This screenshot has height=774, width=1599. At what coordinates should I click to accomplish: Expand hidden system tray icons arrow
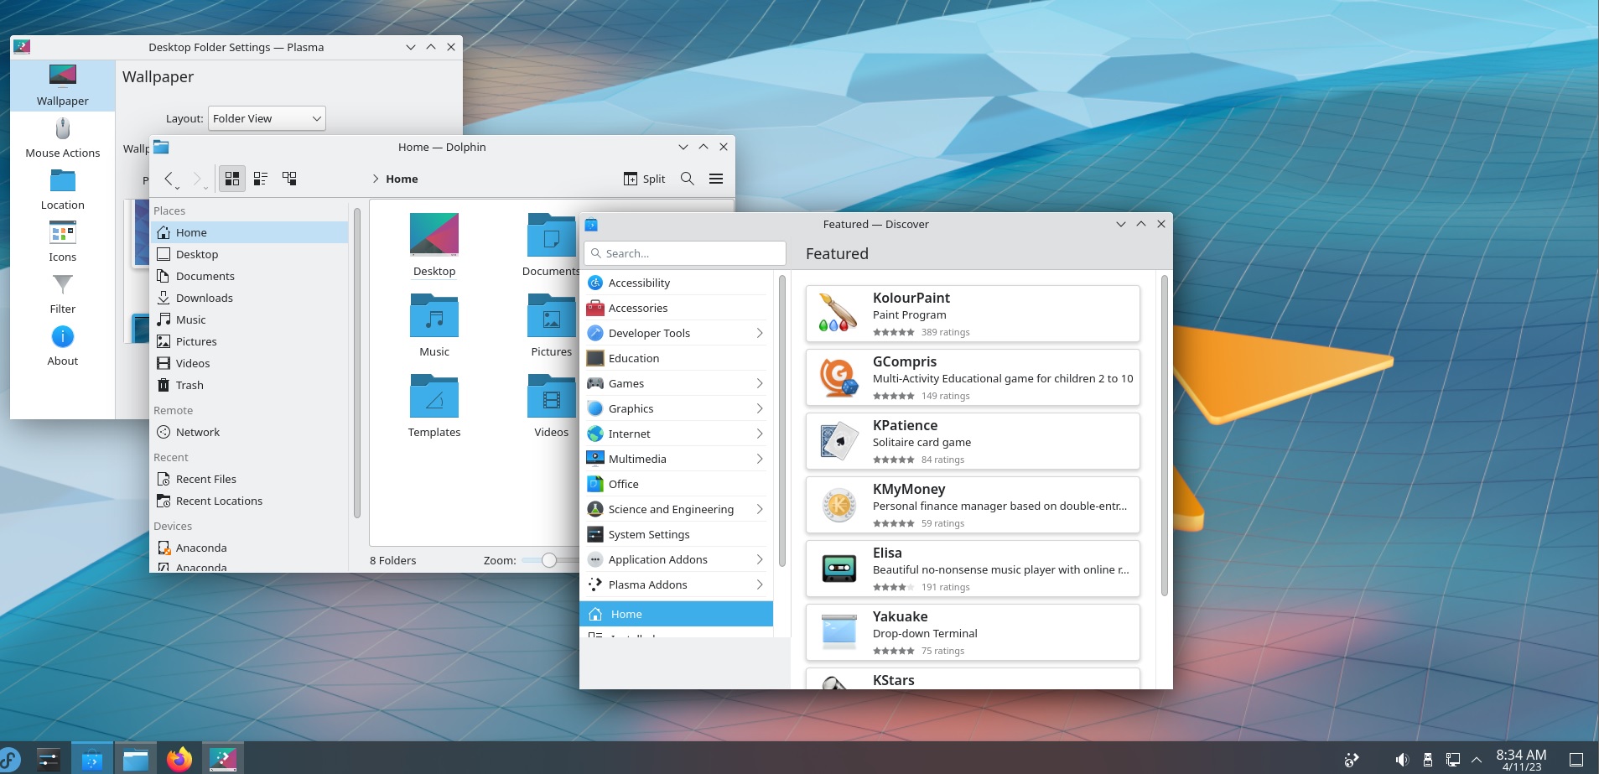tap(1477, 760)
